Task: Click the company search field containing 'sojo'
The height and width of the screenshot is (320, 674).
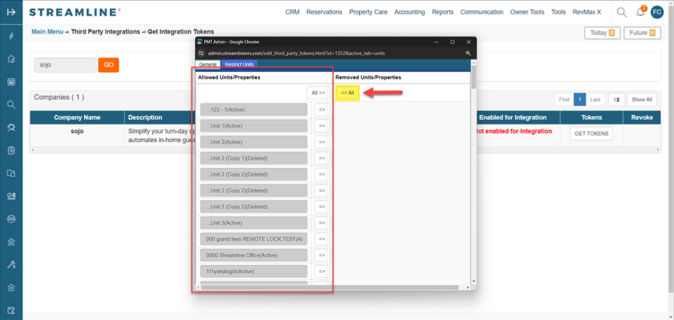Action: 65,65
